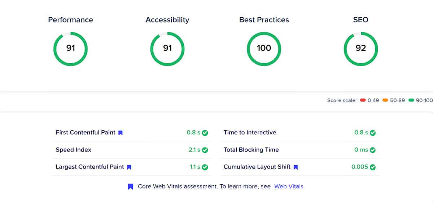Click the SEO score gauge showing 92
This screenshot has height=202, width=433.
coord(361,49)
